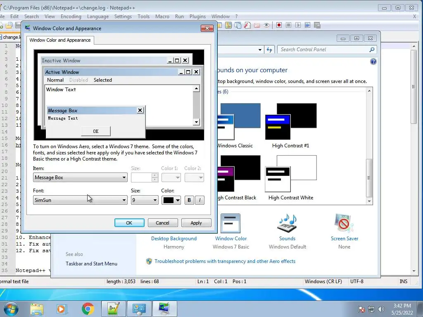This screenshot has width=423, height=317.
Task: Open the Tools menu in Notepad++
Action: click(143, 17)
